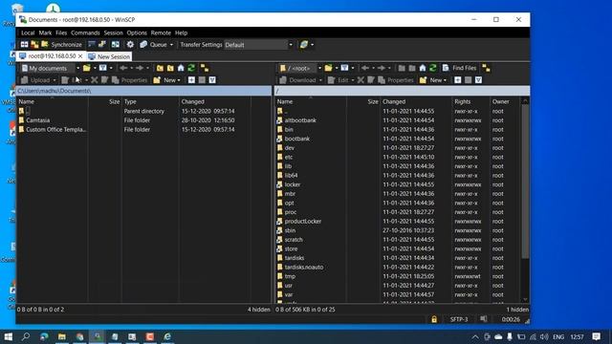Click local panel invert selection icon
Screen dimensions: 612x344
coord(212,80)
